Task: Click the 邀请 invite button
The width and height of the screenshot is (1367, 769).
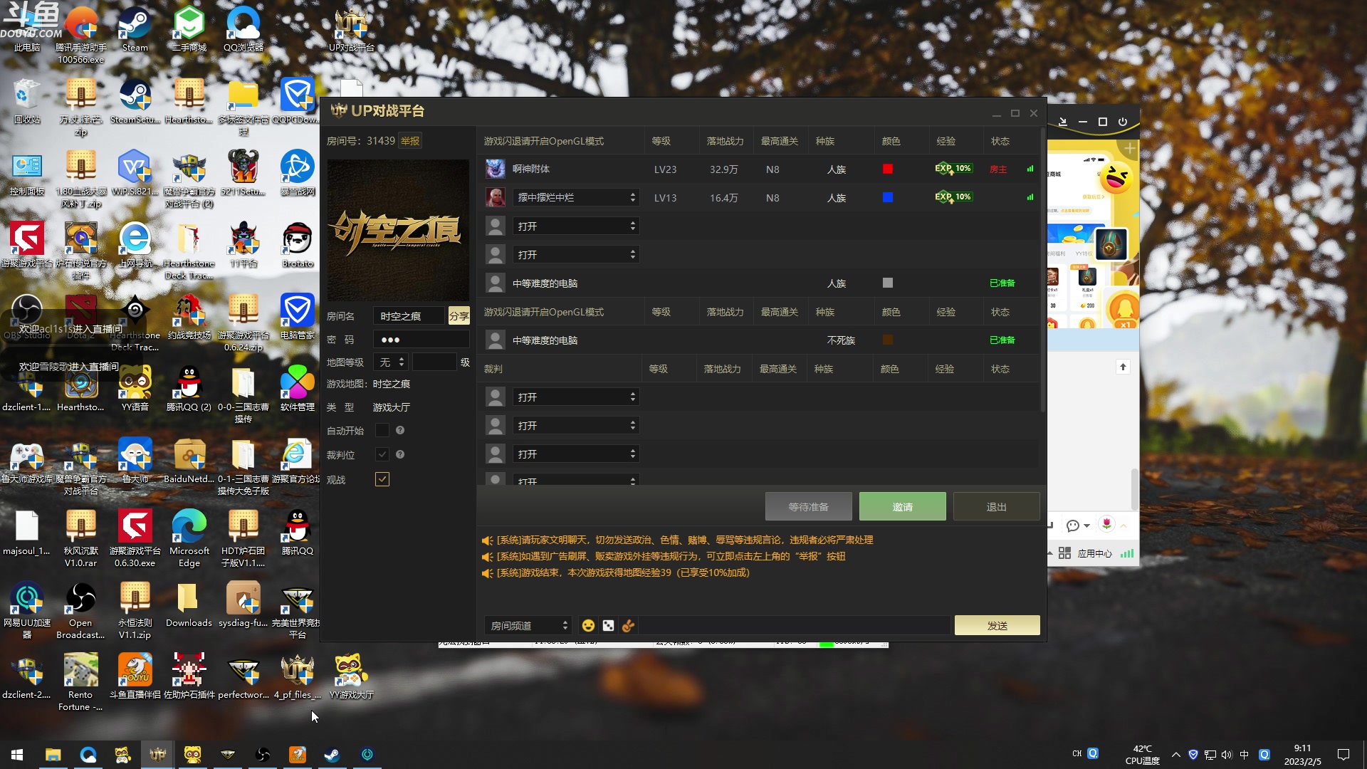Action: 902,506
